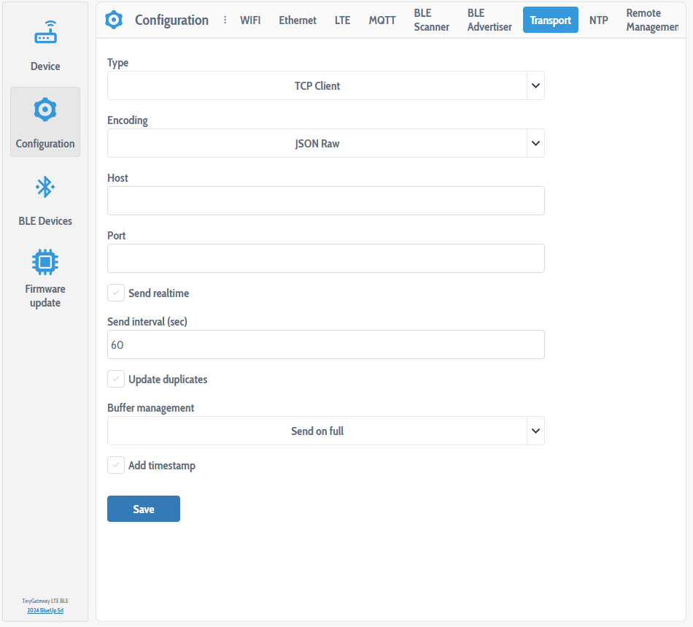
Task: Expand the Encoding dropdown set to JSON Raw
Action: [x=325, y=143]
